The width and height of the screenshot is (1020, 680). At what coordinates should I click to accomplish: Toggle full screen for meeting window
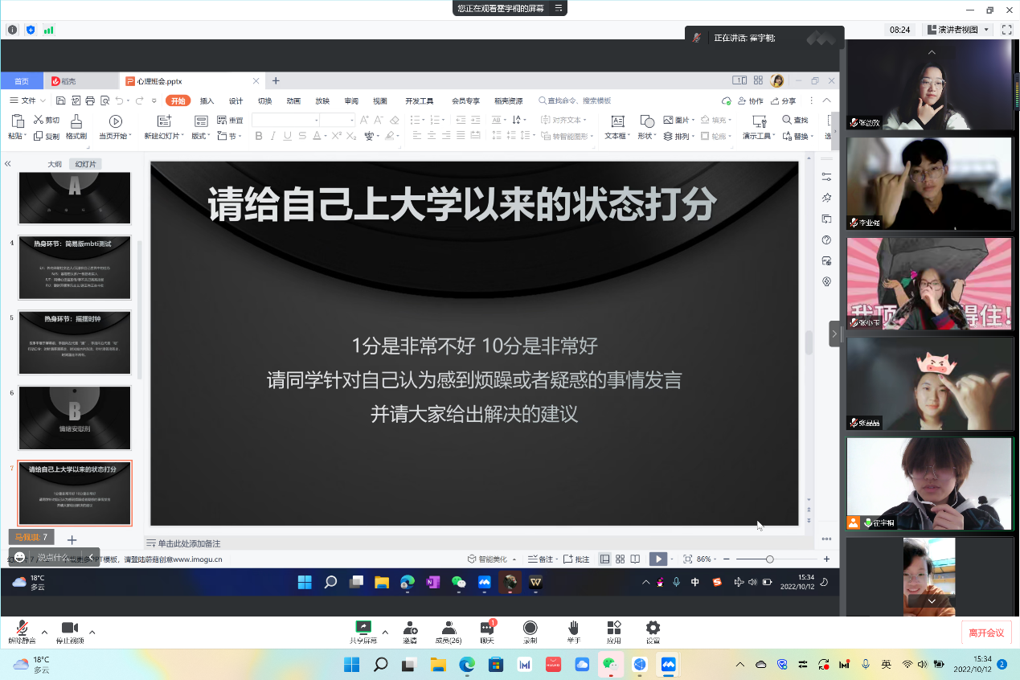[x=1006, y=30]
